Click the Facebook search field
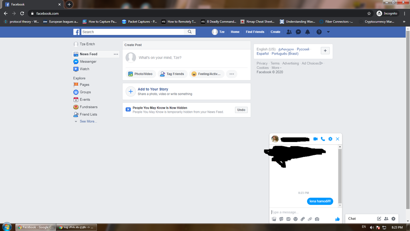Screen dimensions: 410x231 pos(133,32)
